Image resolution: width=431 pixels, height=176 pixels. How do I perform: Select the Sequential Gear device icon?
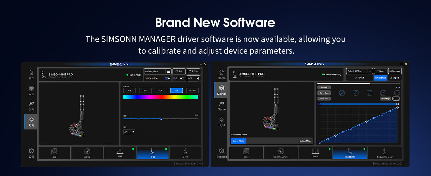tap(384, 153)
